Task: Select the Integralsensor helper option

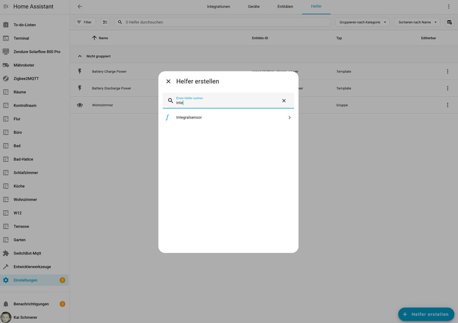Action: [x=228, y=117]
